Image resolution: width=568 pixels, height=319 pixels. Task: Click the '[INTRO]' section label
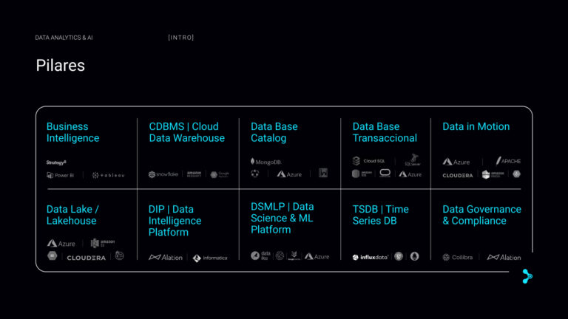(x=181, y=38)
